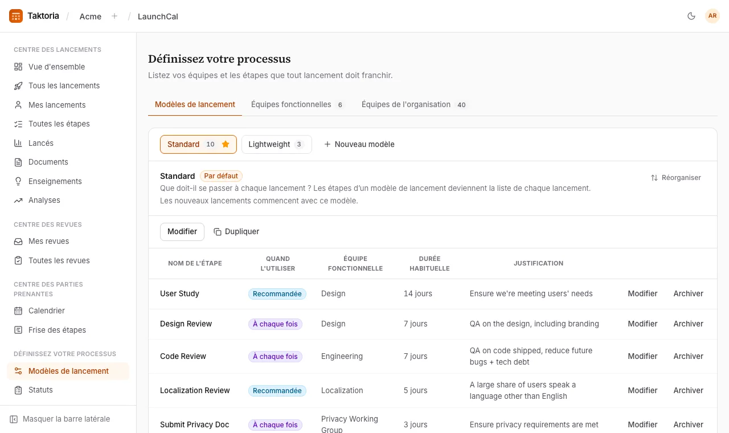Open Toutes les étapes
Image resolution: width=729 pixels, height=433 pixels.
tap(68, 124)
